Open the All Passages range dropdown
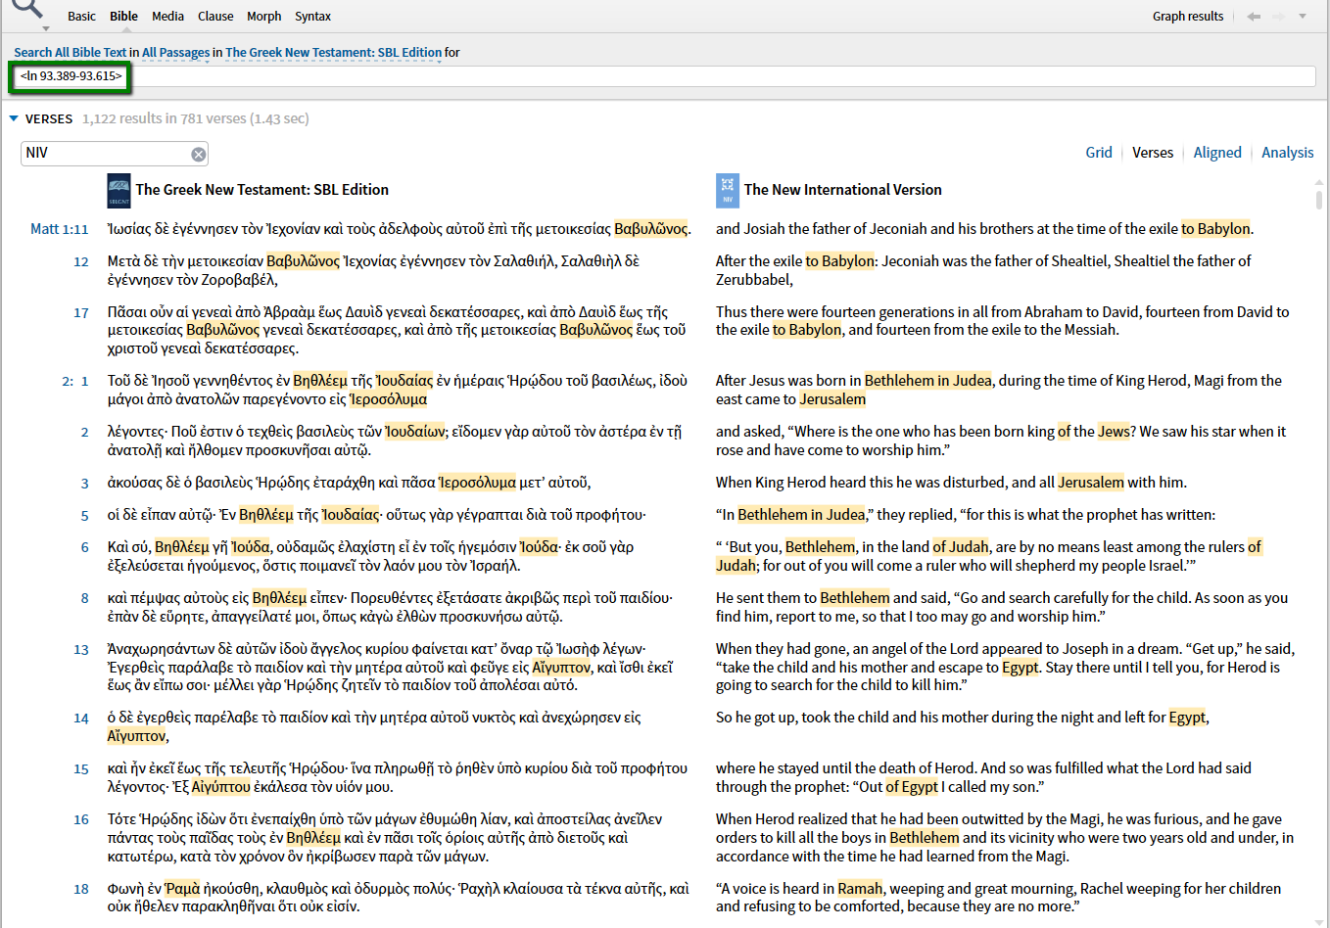The width and height of the screenshot is (1330, 928). 175,53
